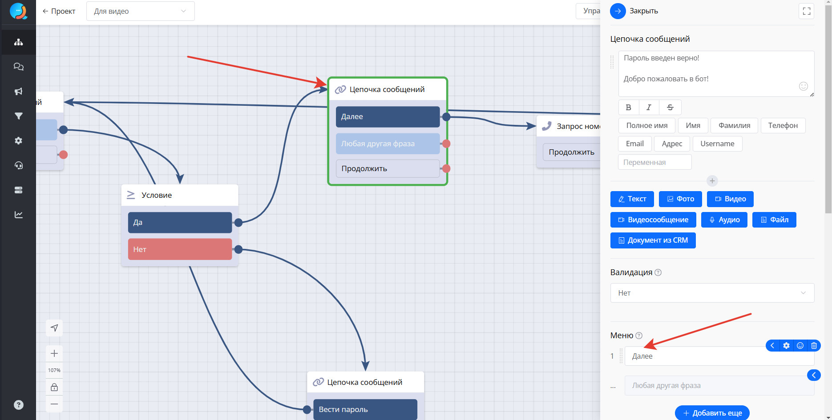Open the chats icon in sidebar
This screenshot has height=420, width=832.
(x=18, y=67)
